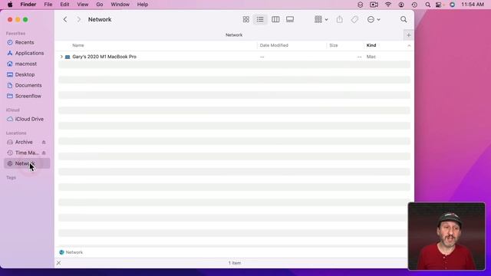The height and width of the screenshot is (276, 491).
Task: Click the X at the status bar's left
Action: pyautogui.click(x=58, y=263)
